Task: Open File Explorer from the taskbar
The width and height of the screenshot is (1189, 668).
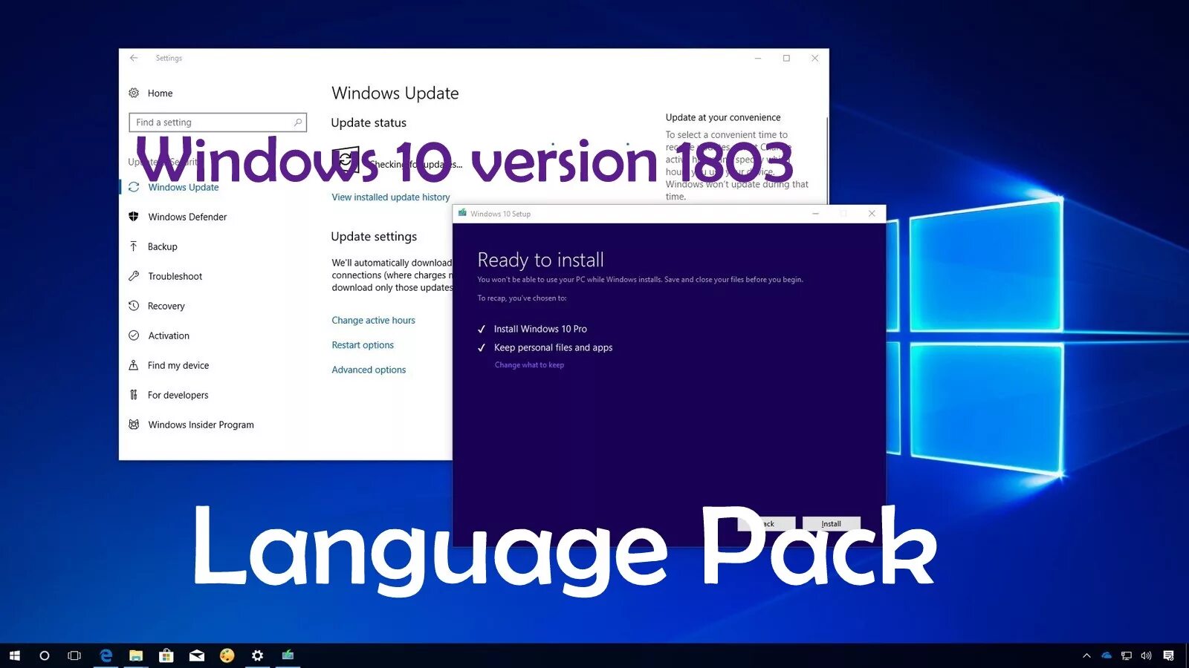Action: click(136, 655)
